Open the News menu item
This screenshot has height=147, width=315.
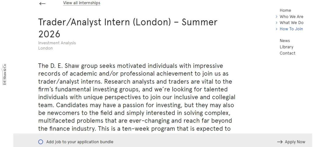pos(285,41)
